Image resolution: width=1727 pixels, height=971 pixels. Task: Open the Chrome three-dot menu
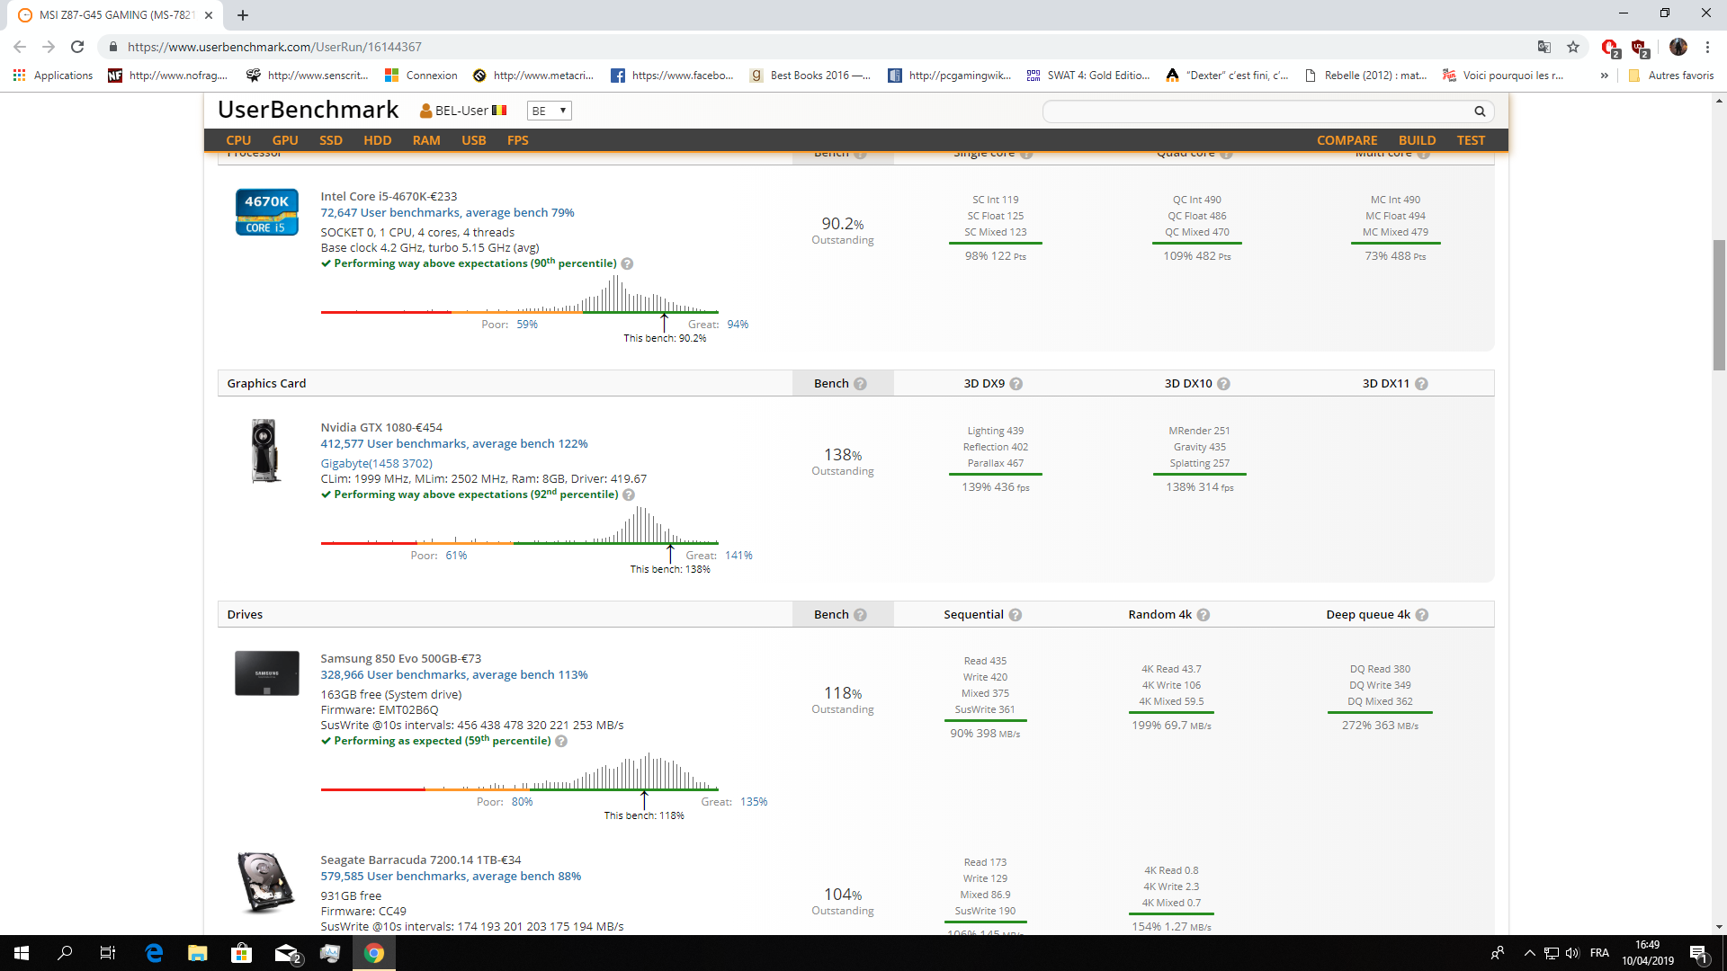click(x=1707, y=47)
